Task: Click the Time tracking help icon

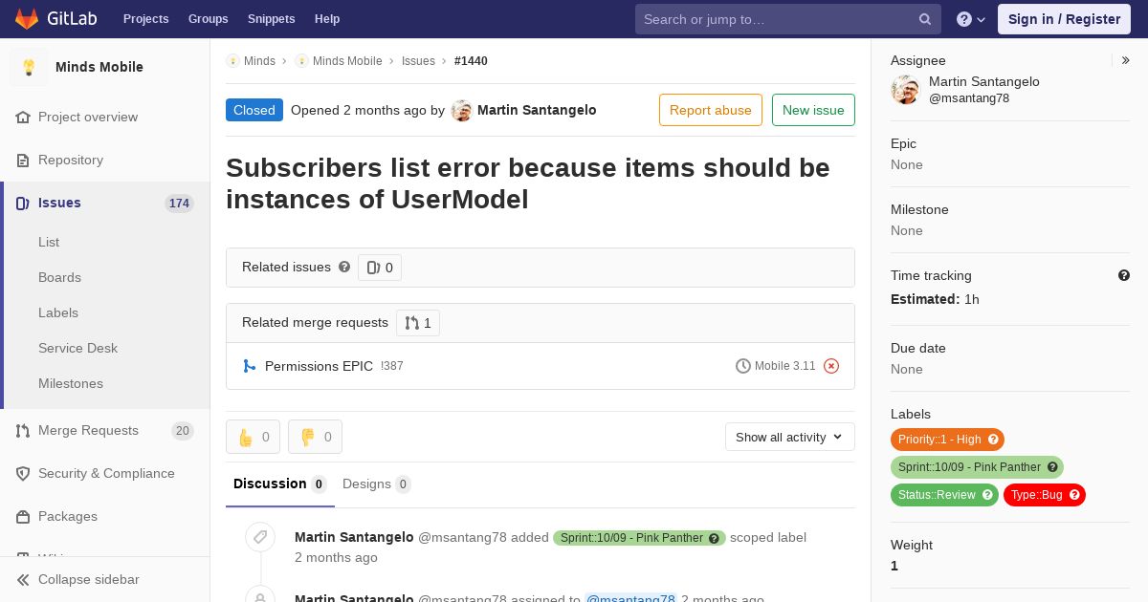Action: coord(1124,275)
